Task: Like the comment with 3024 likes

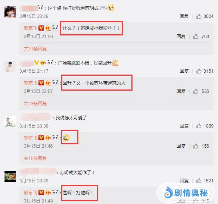Action: point(199,16)
